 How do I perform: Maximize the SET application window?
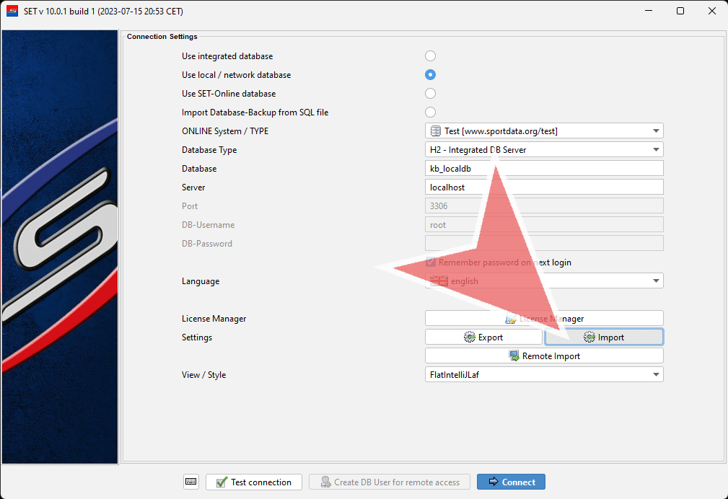click(x=680, y=11)
